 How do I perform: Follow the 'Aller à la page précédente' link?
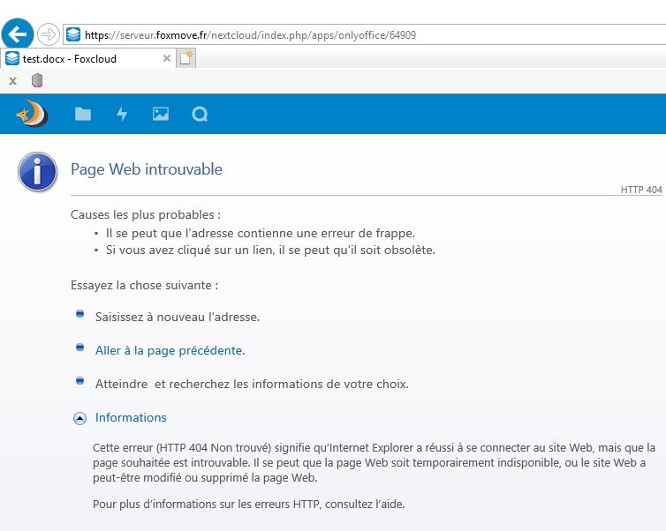point(170,350)
